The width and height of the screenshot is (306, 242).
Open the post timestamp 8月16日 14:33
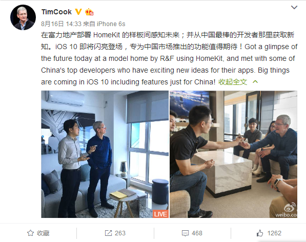[61, 24]
